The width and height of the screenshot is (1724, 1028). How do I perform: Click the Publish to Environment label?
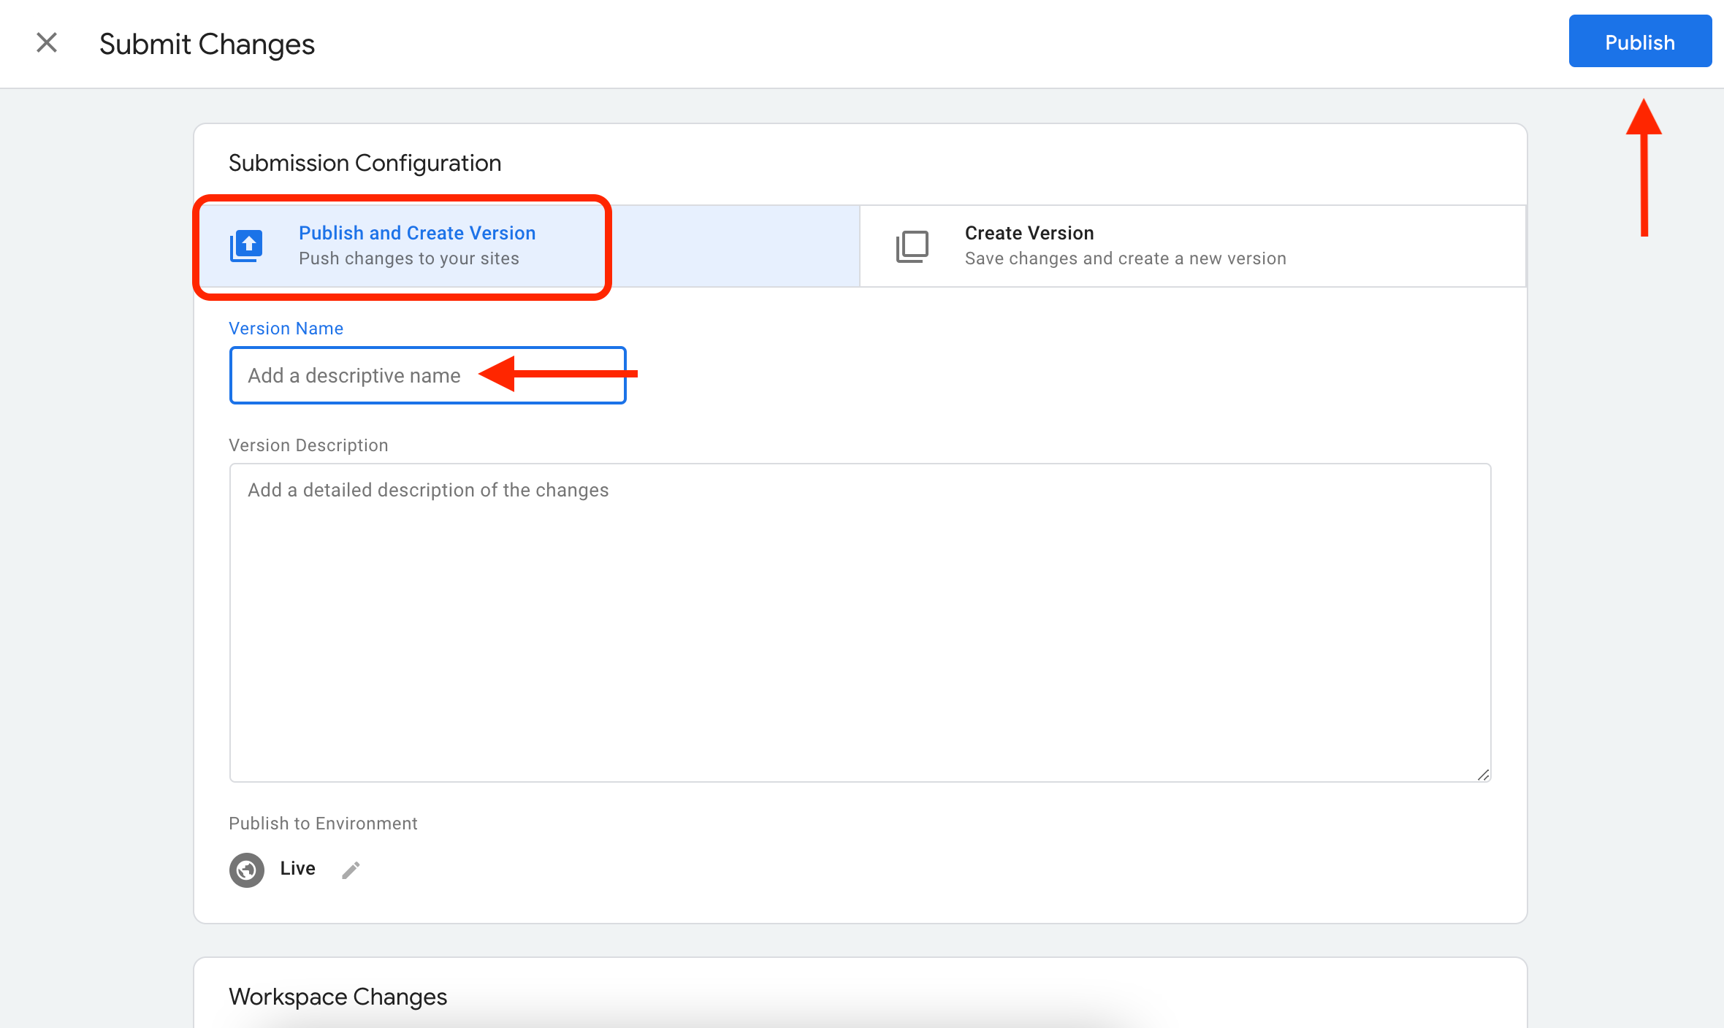(x=323, y=824)
